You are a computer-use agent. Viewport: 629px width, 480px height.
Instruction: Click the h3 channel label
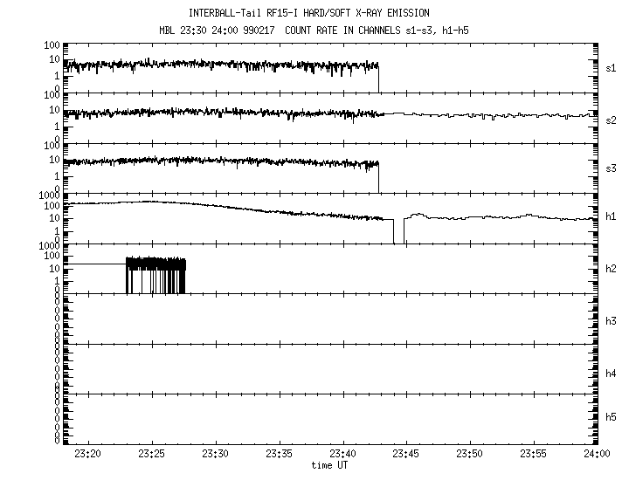click(x=612, y=320)
